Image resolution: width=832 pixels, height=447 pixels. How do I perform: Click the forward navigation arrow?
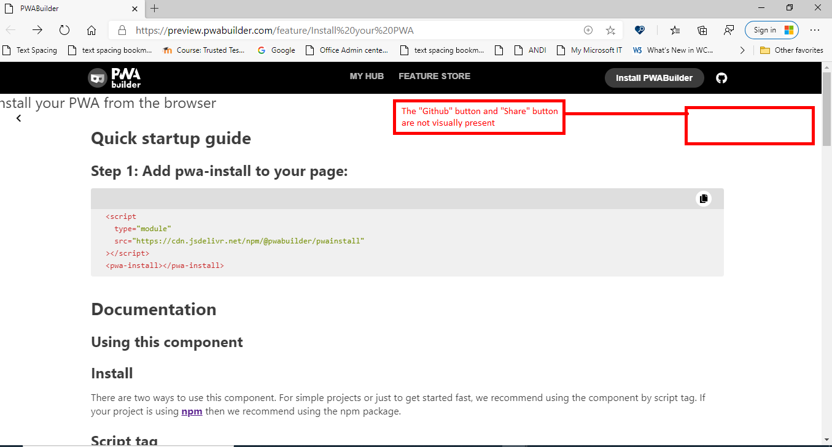37,29
